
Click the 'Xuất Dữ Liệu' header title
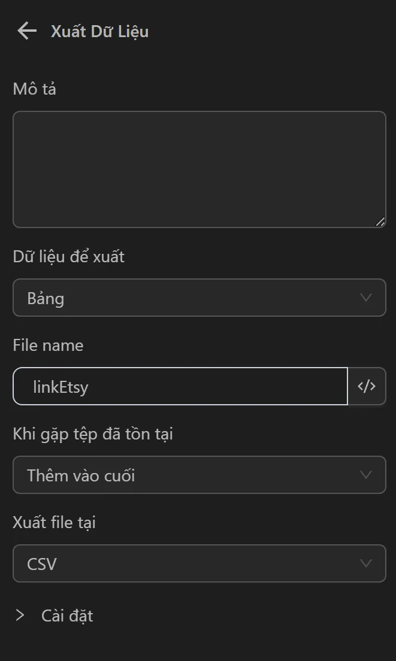coord(99,31)
